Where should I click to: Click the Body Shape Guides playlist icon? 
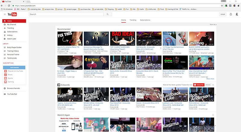(5, 47)
